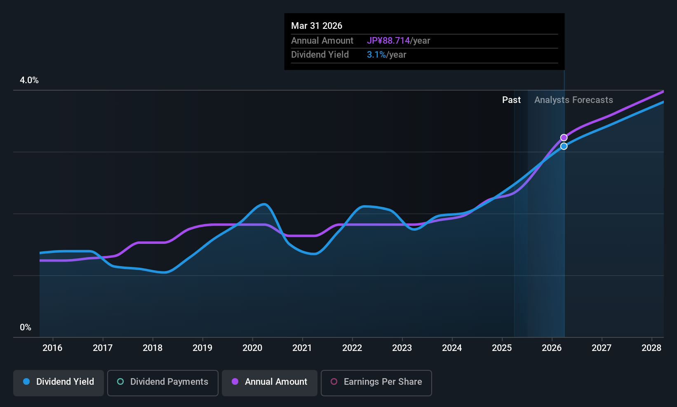Toggle the Annual Amount legend series
The width and height of the screenshot is (677, 407).
tap(270, 383)
